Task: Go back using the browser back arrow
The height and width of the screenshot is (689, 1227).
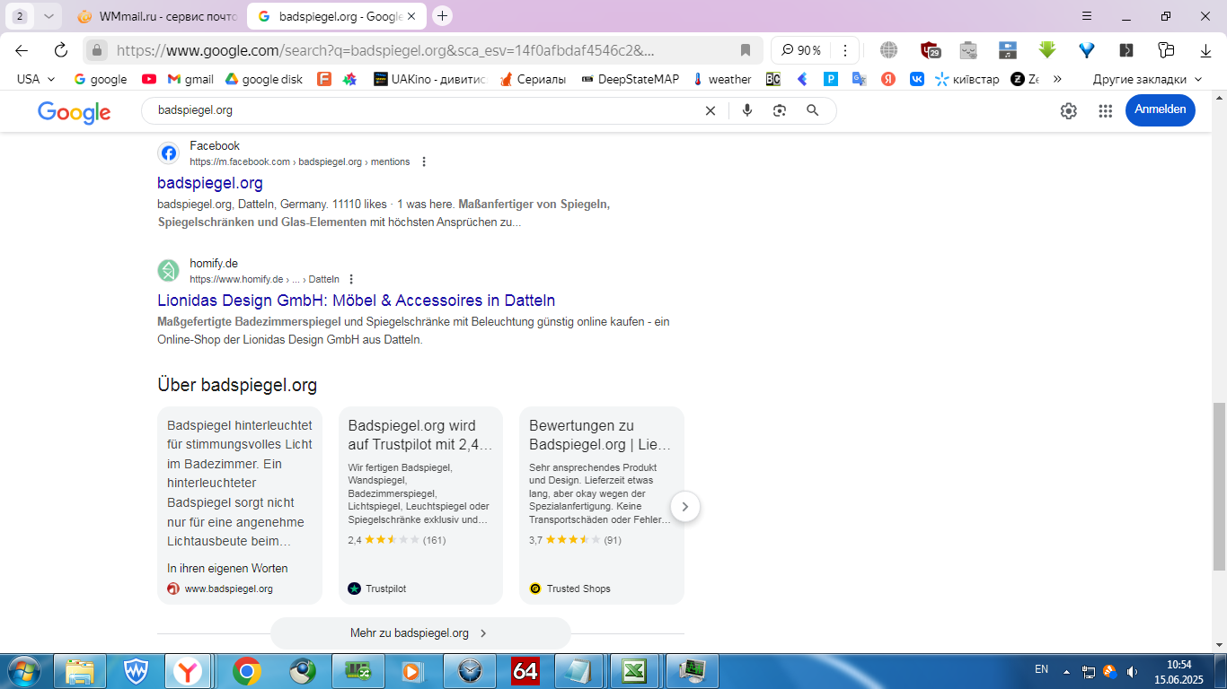Action: point(22,50)
